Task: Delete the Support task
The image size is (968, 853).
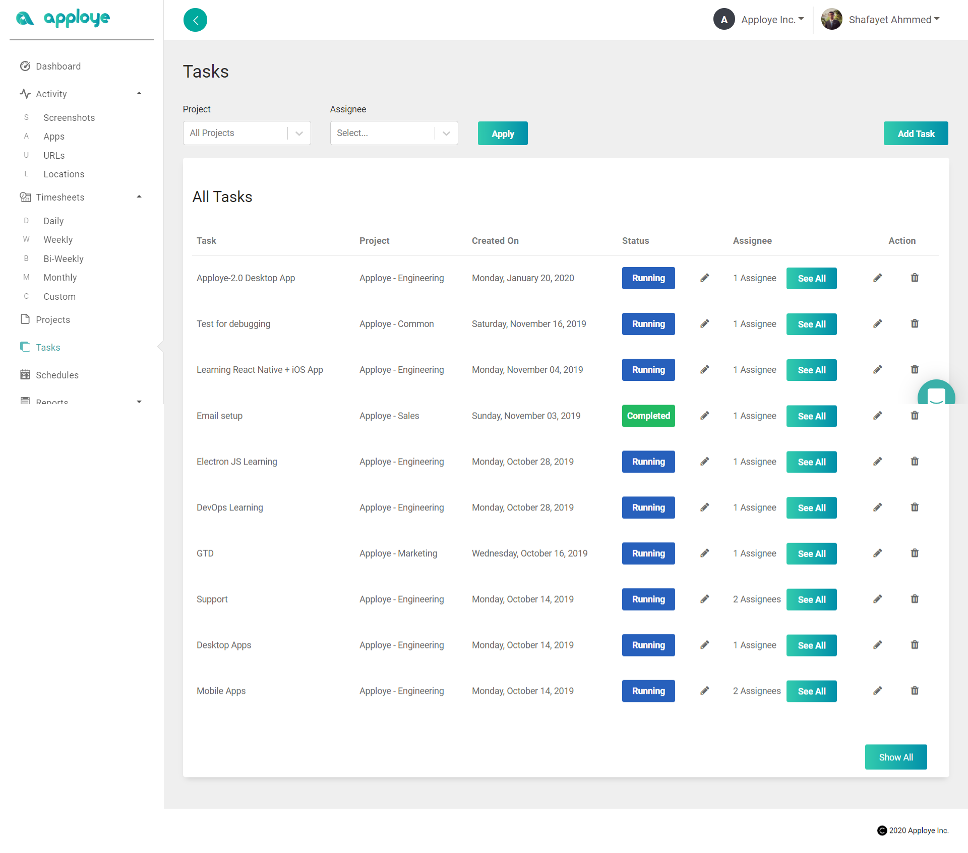Action: pyautogui.click(x=915, y=599)
